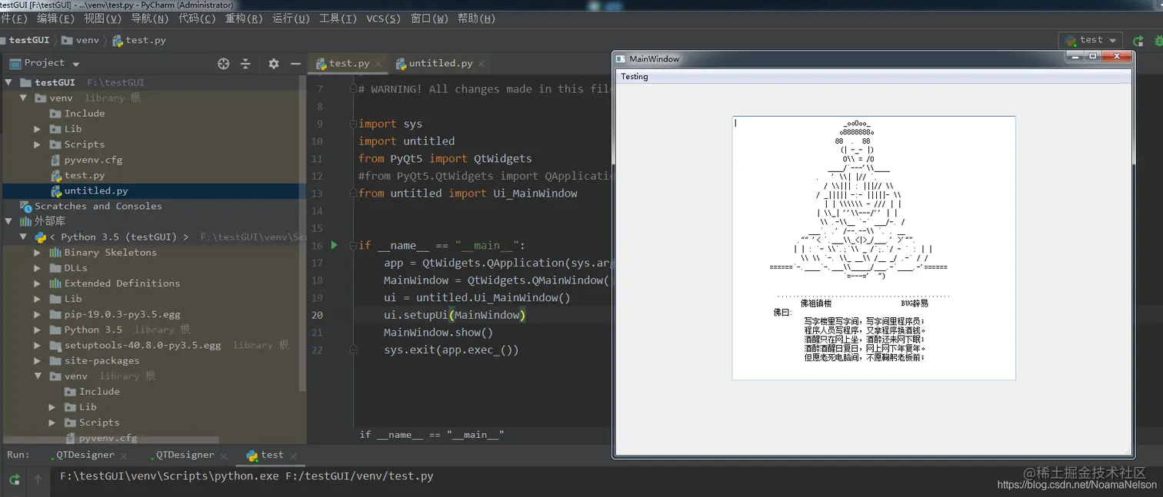1163x497 pixels.
Task: Click the green run button in top toolbar
Action: [1138, 41]
